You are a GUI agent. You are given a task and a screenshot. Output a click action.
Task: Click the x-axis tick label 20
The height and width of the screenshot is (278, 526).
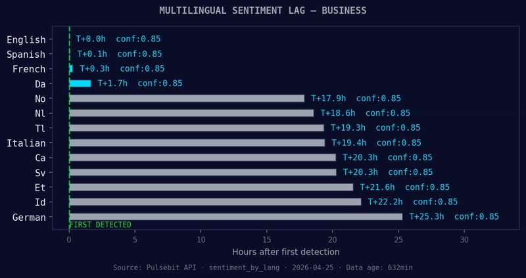point(333,240)
